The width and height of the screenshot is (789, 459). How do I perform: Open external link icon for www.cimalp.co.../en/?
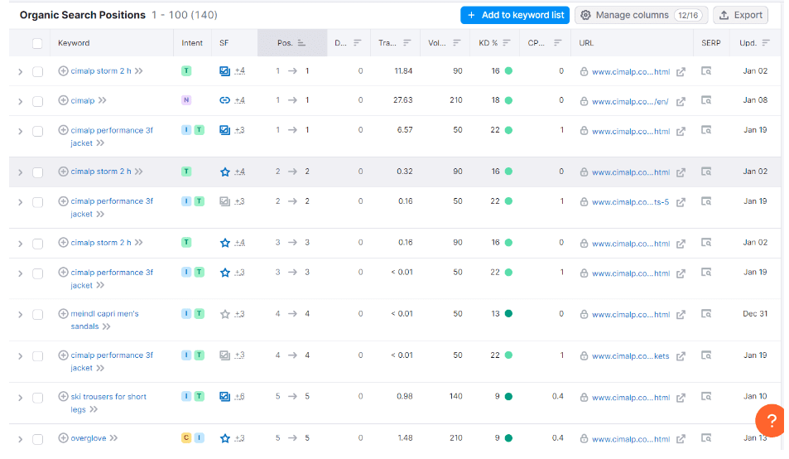(681, 102)
